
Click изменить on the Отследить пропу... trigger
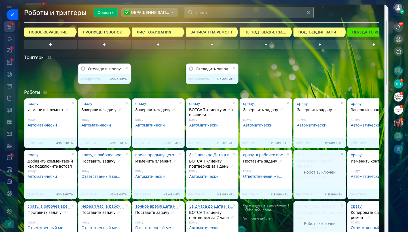click(x=118, y=79)
